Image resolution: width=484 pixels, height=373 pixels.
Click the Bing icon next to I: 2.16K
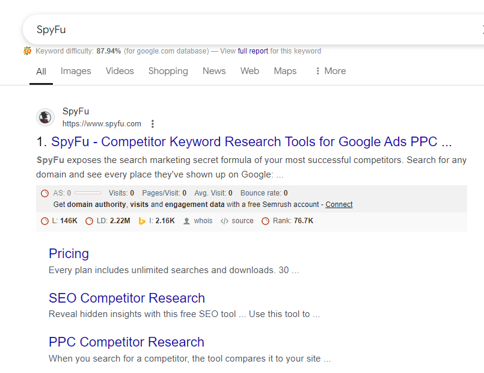pyautogui.click(x=142, y=221)
